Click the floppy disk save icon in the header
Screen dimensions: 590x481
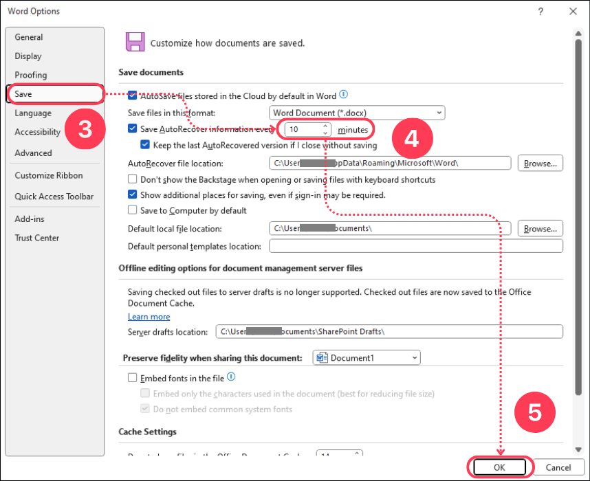click(x=135, y=41)
